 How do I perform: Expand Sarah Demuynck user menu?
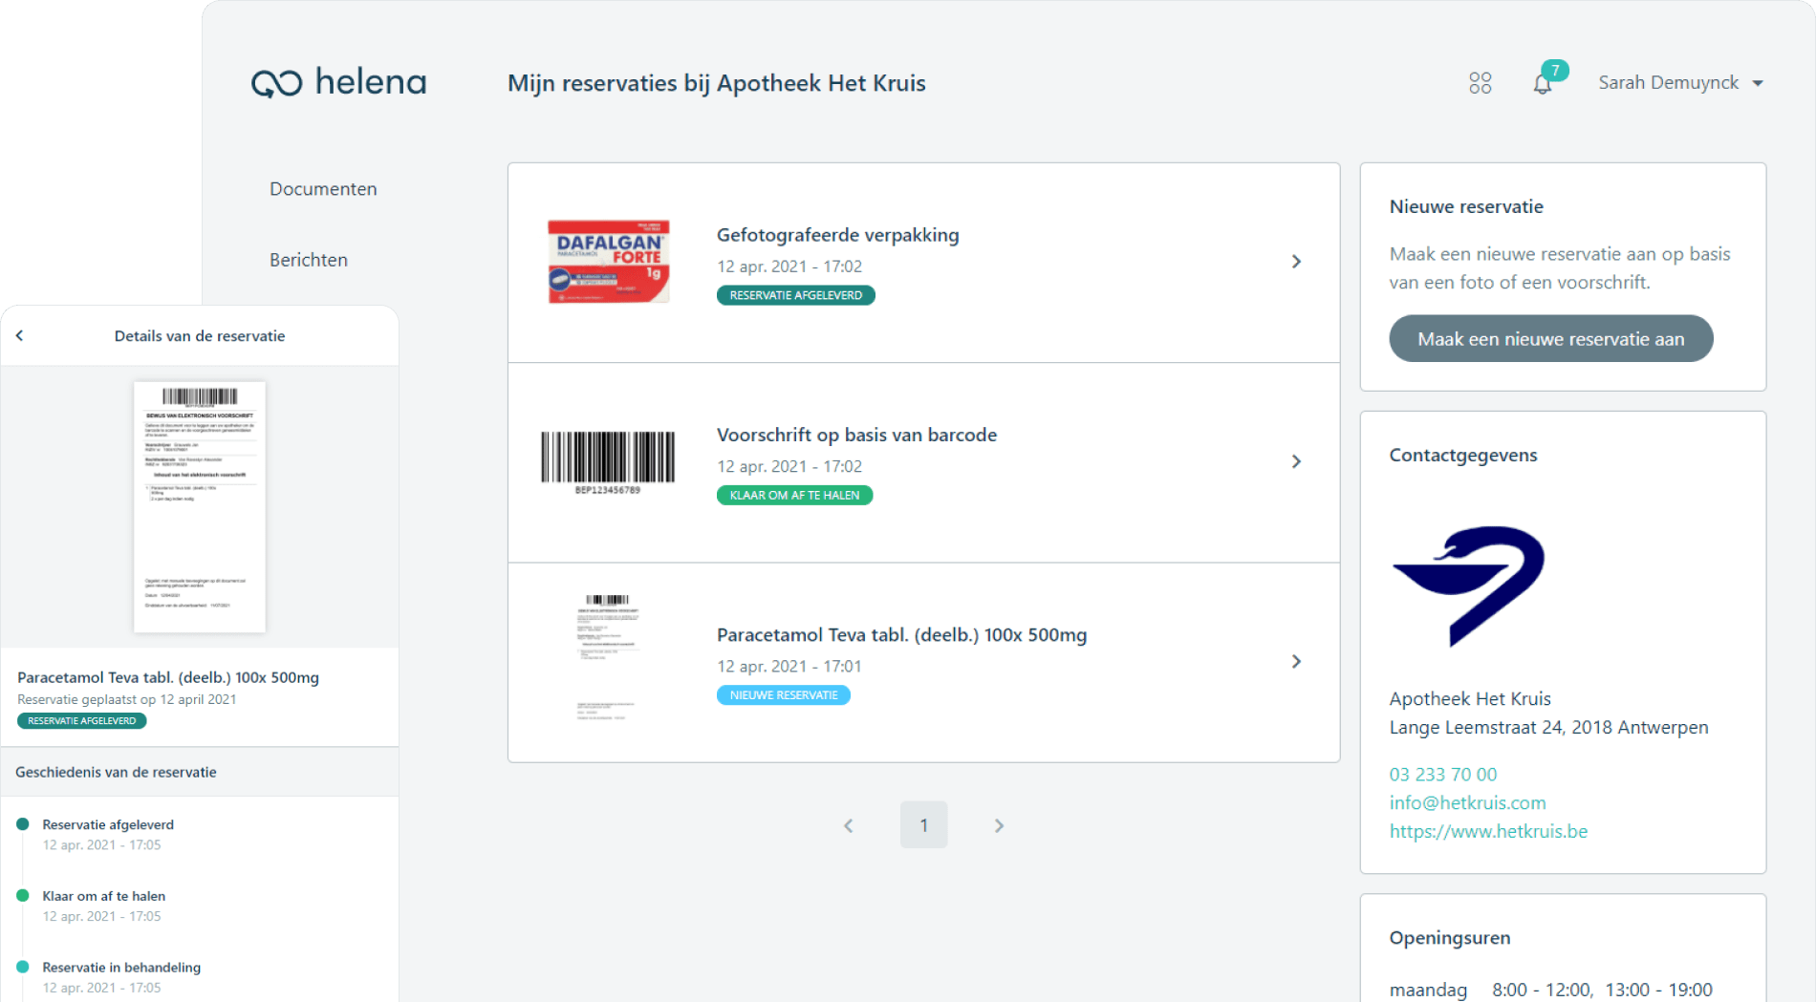[1679, 83]
